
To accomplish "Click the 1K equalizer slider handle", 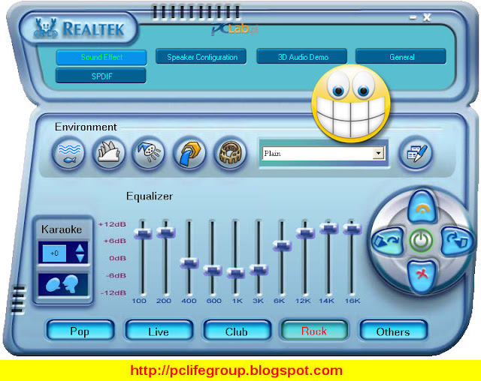I will (x=235, y=272).
